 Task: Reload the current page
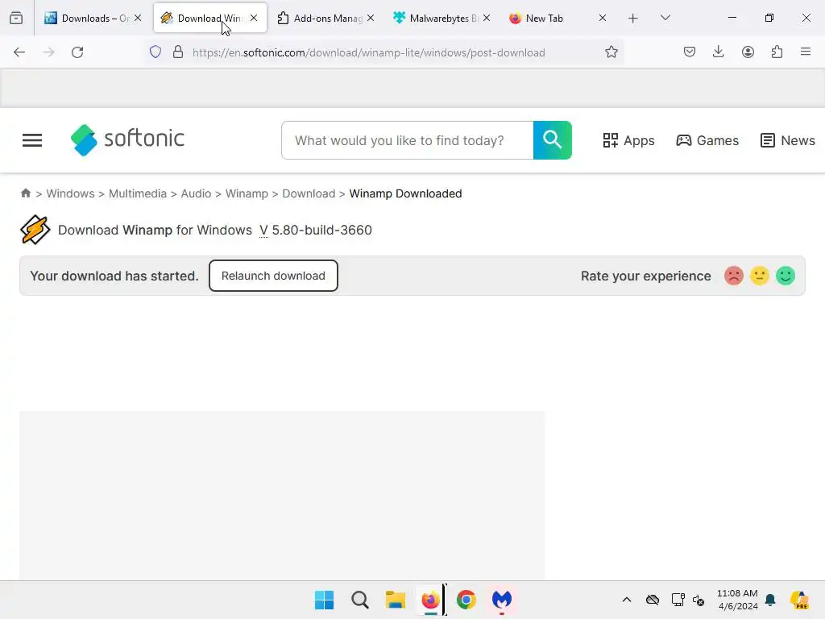tap(77, 52)
